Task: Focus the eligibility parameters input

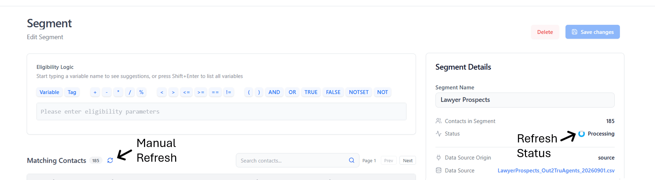Action: tap(221, 111)
